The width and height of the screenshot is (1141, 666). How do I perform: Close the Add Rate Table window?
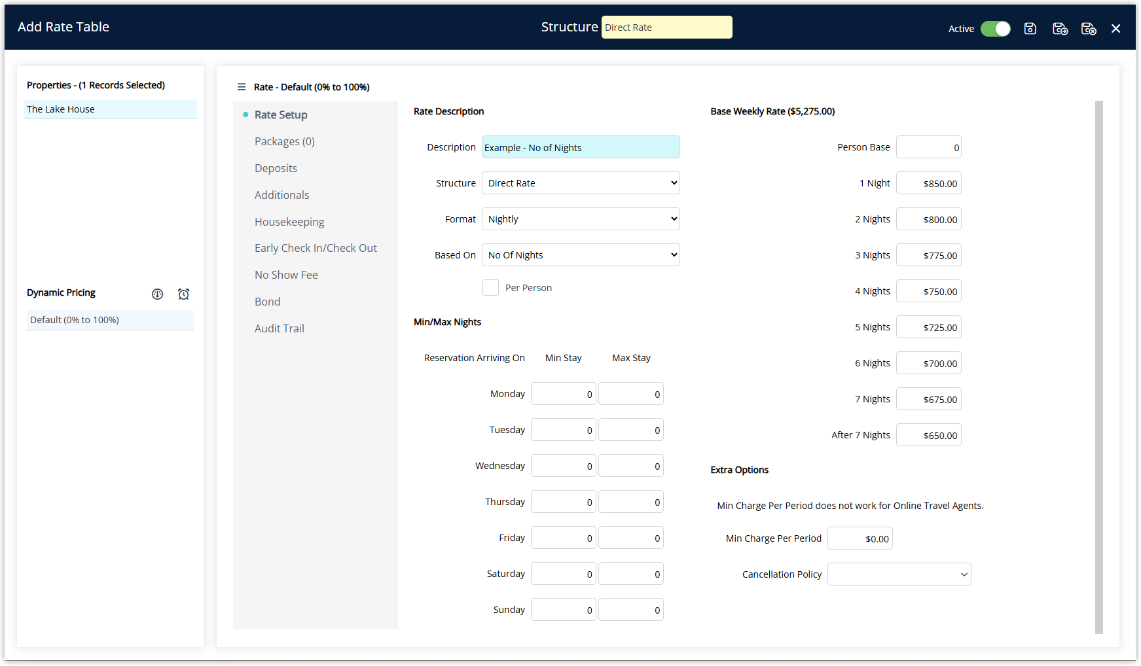[1116, 28]
